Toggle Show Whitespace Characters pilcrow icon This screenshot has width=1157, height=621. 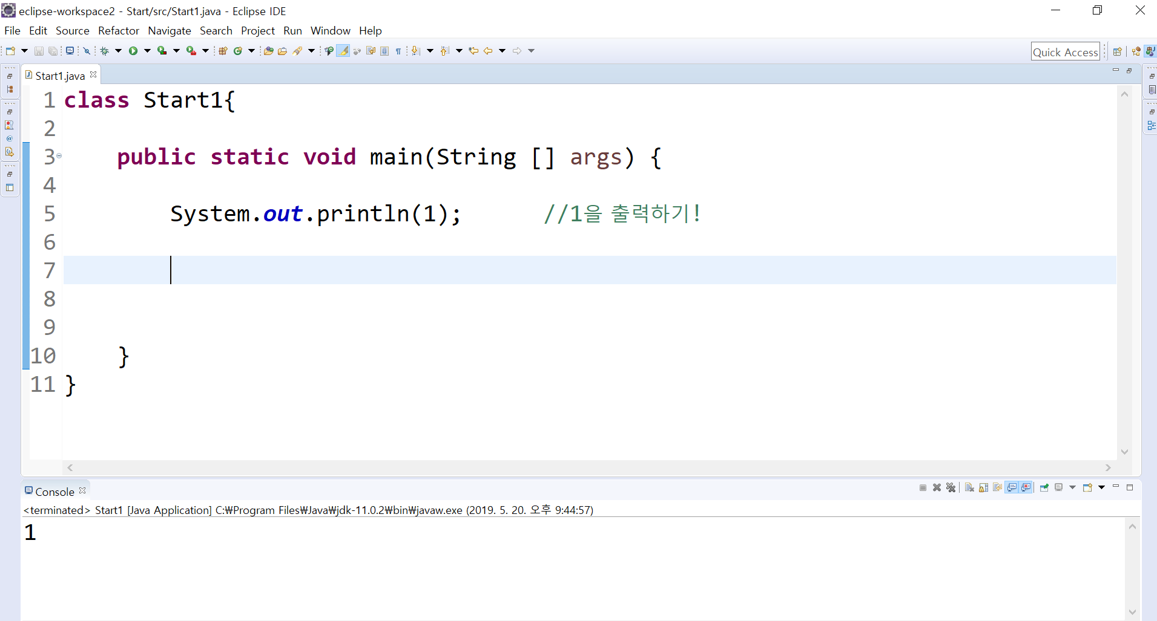(398, 51)
